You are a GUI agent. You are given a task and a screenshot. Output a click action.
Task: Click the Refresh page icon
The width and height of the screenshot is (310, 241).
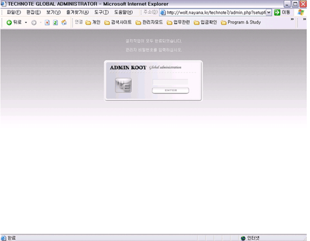click(x=55, y=22)
